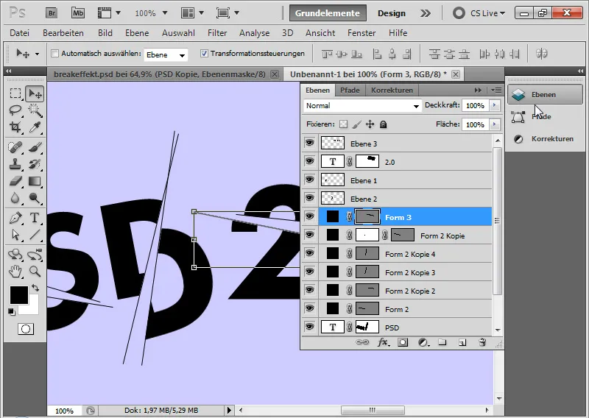
Task: Select the History Brush tool
Action: pos(35,164)
